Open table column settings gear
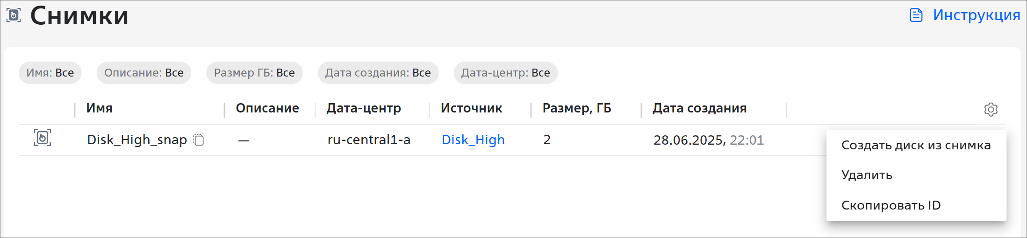This screenshot has height=238, width=1027. (991, 110)
